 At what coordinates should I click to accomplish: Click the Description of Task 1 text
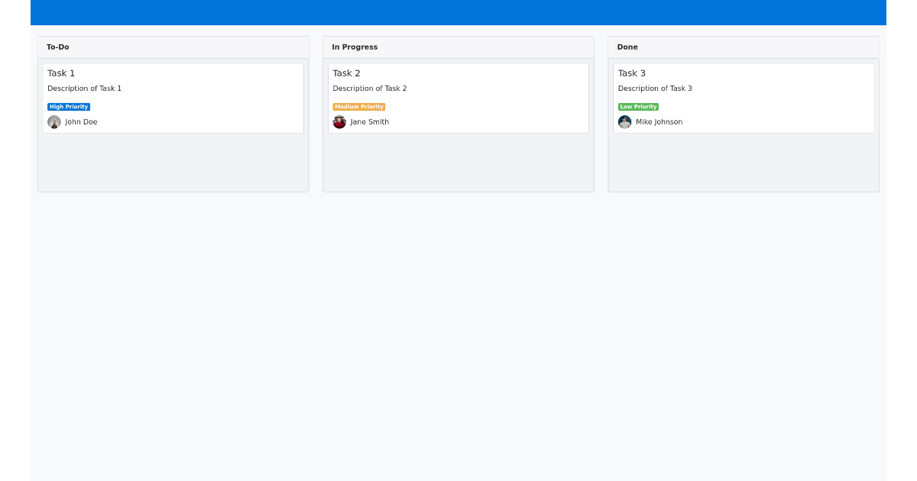click(84, 88)
